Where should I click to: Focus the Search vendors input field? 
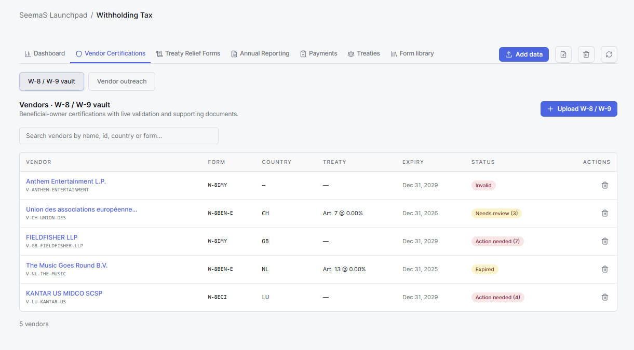tap(119, 136)
